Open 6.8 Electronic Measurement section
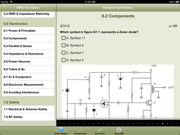 click(28, 85)
